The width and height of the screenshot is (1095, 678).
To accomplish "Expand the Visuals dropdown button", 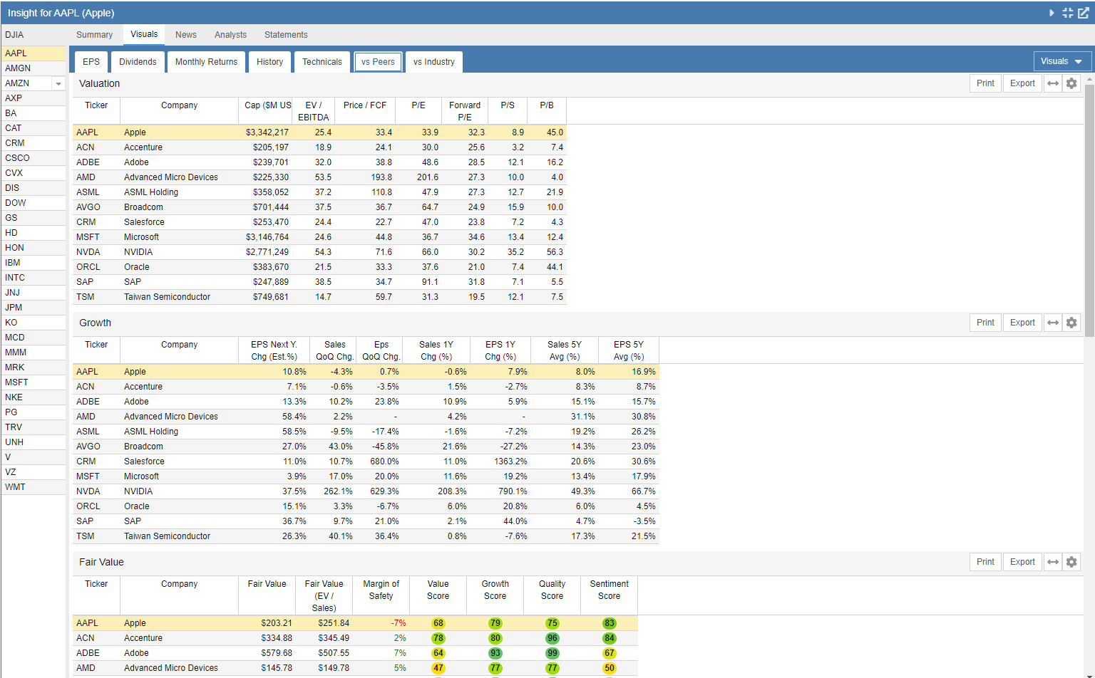I will click(1062, 61).
